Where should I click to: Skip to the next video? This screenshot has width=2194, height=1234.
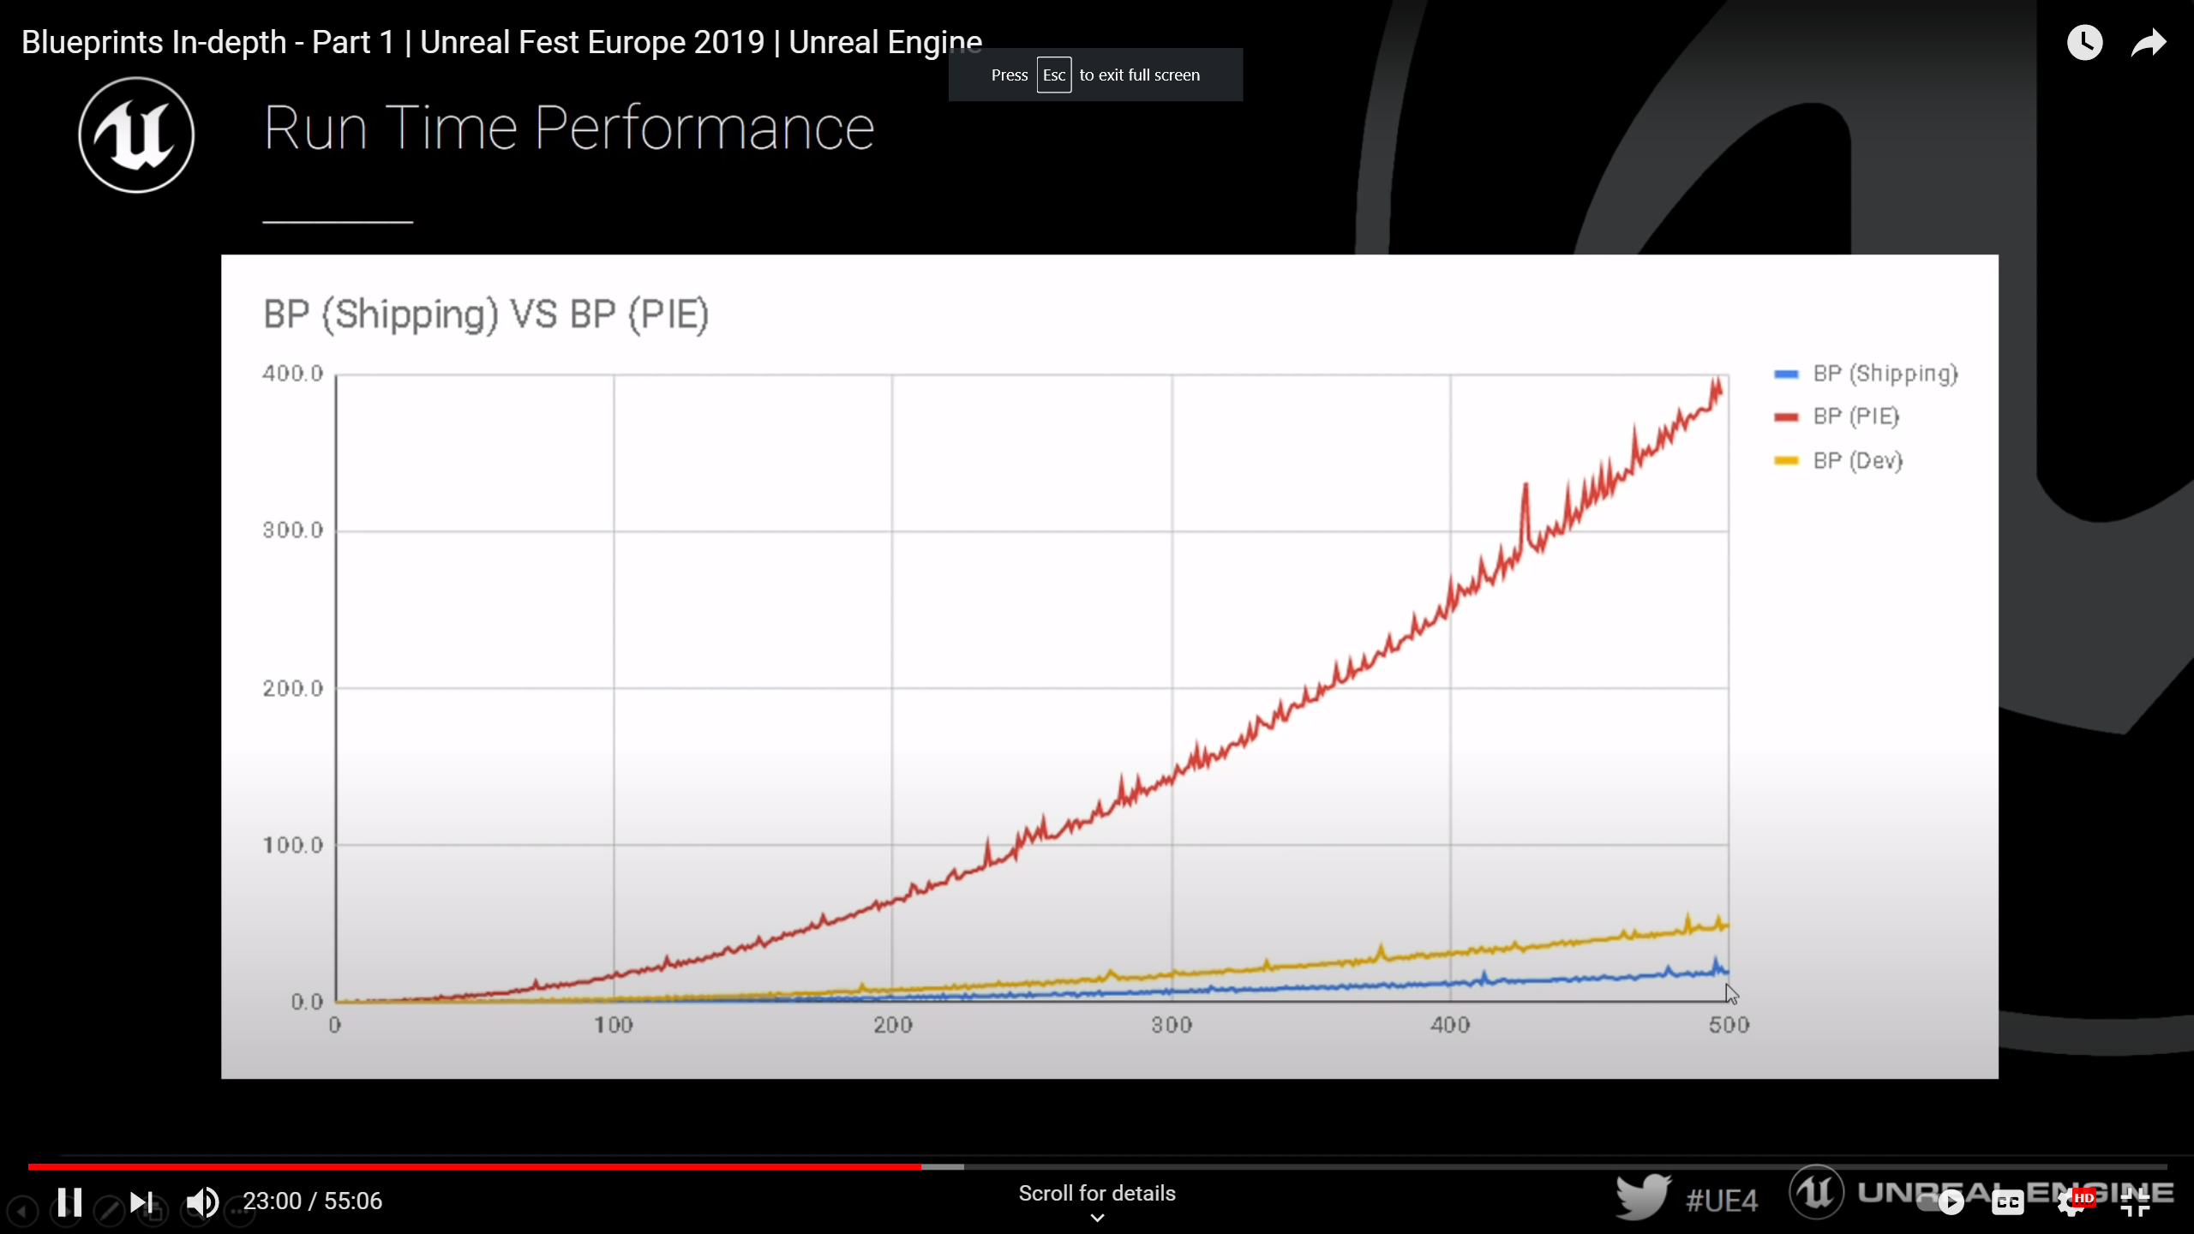(141, 1201)
